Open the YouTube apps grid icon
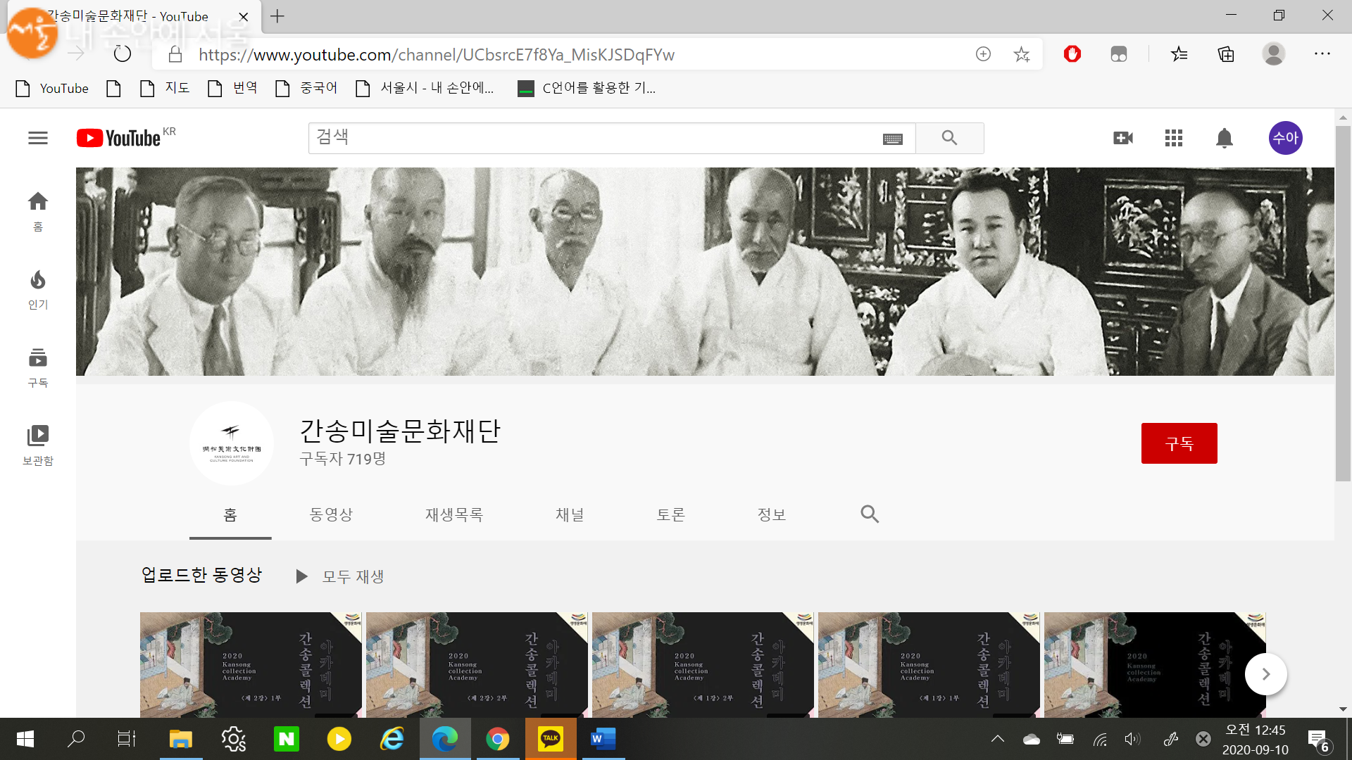This screenshot has height=760, width=1352. coord(1174,138)
